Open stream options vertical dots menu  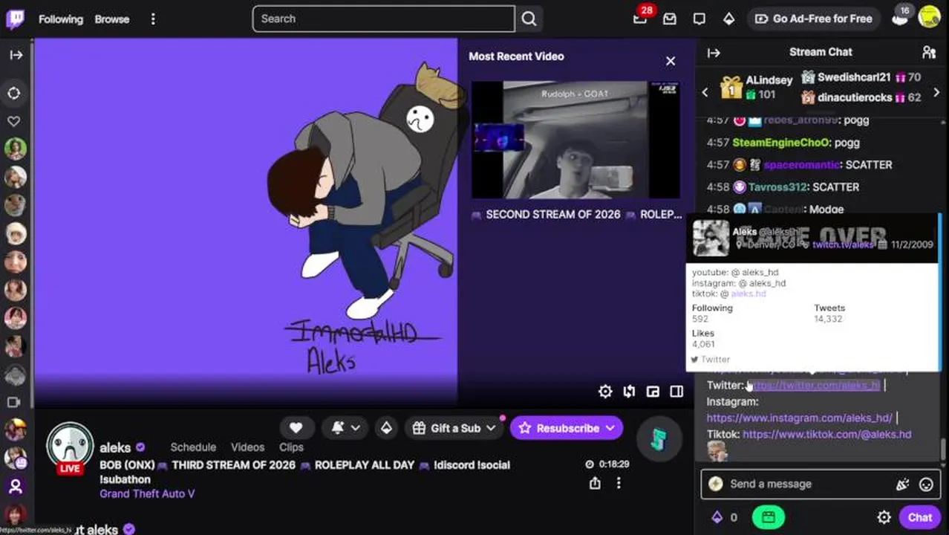point(619,484)
